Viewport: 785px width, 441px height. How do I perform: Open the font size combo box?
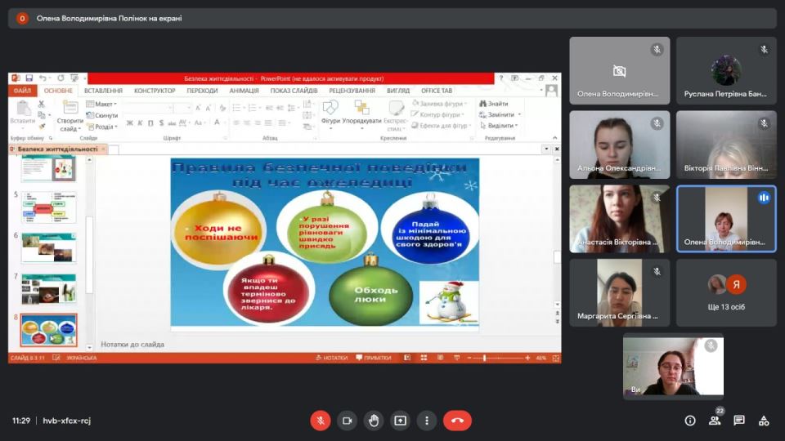coord(183,108)
